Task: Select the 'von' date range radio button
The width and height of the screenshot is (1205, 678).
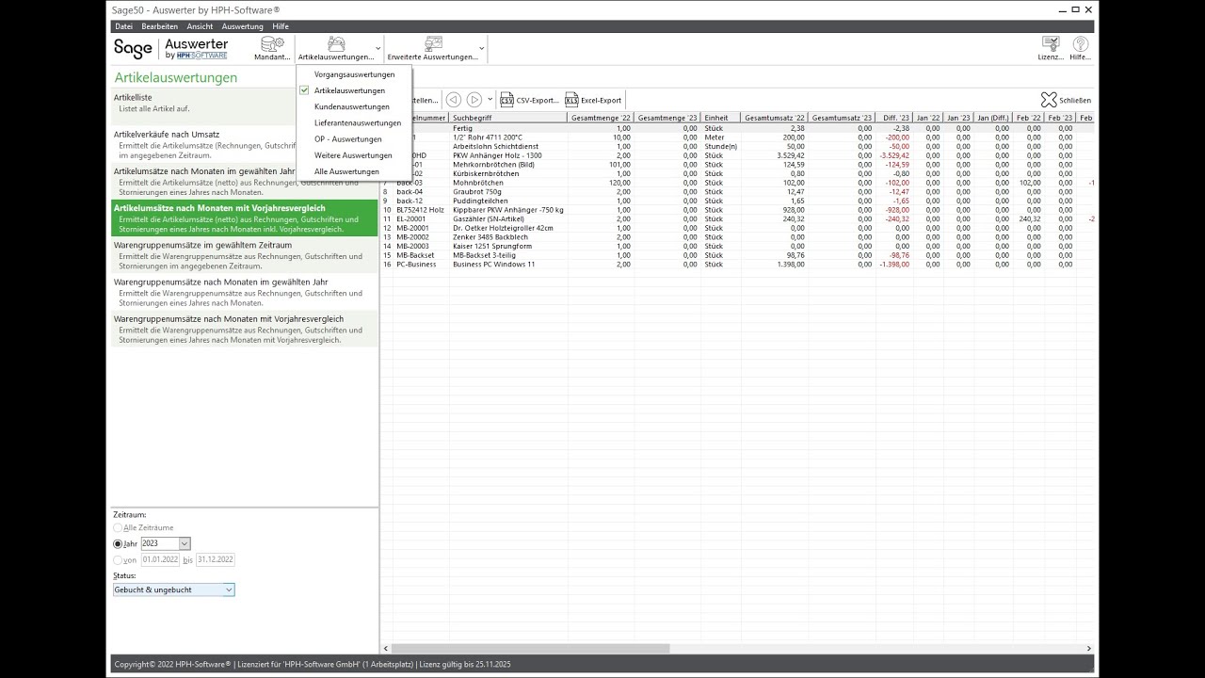Action: pos(118,560)
